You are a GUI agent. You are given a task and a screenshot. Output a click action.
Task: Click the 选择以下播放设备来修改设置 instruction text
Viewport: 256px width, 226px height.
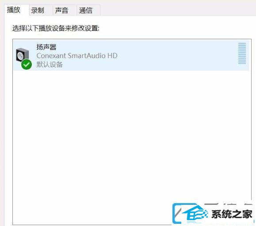coord(56,28)
